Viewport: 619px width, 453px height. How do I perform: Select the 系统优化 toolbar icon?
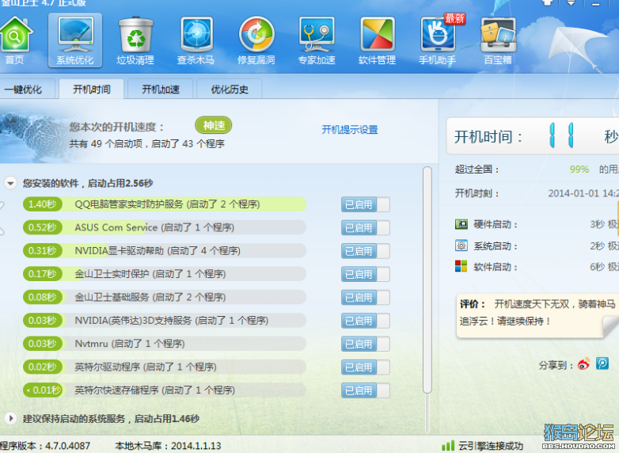[75, 40]
